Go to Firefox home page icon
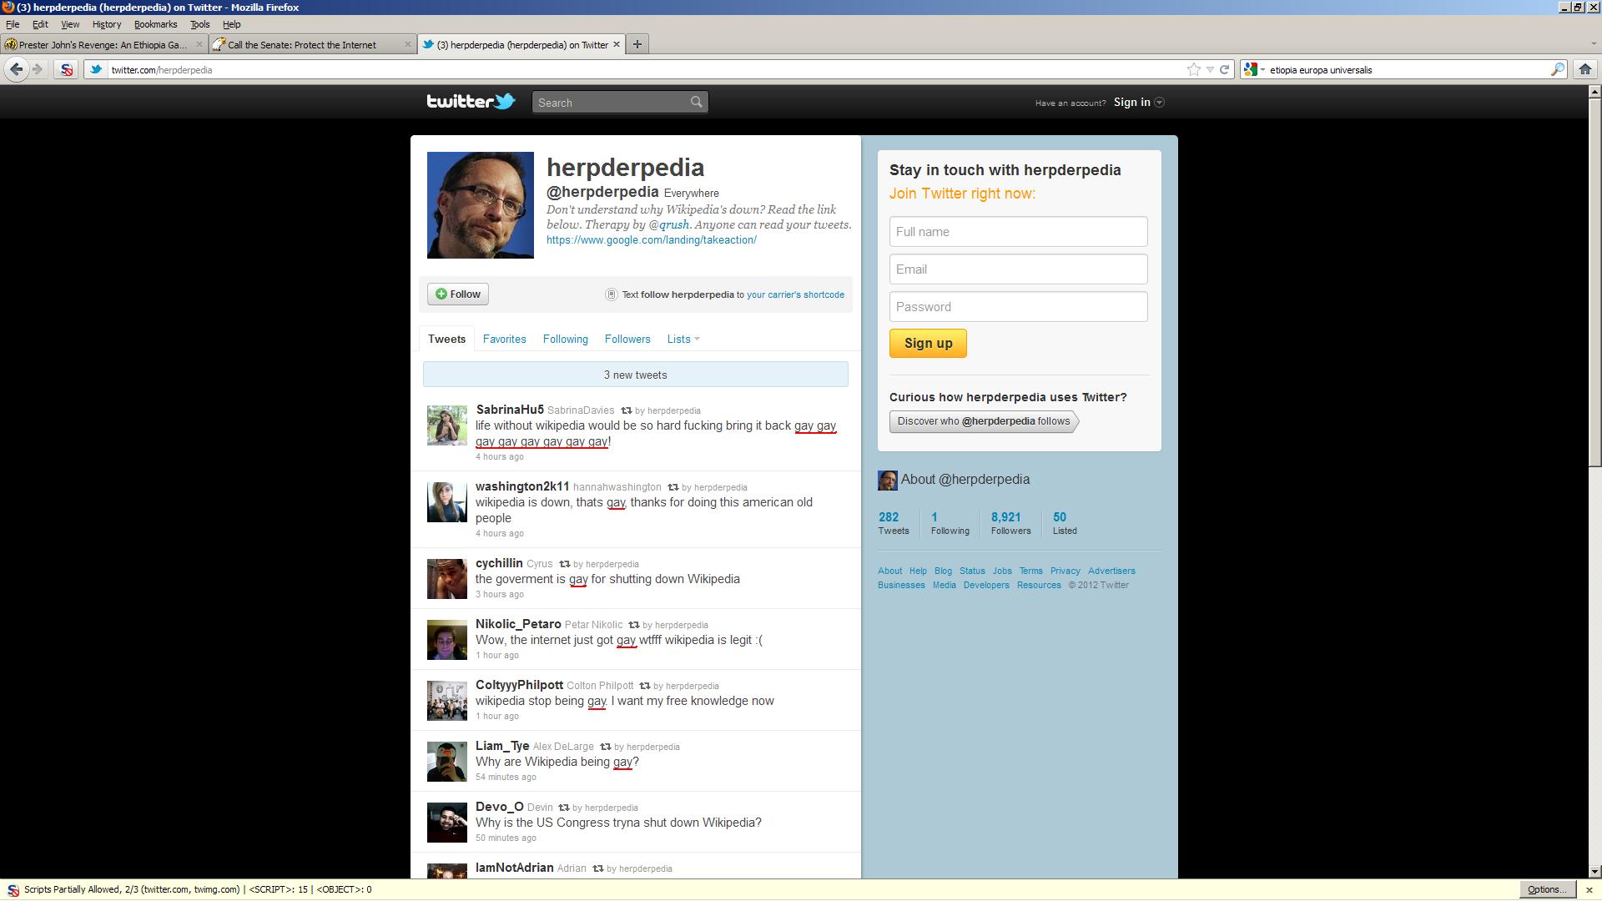This screenshot has width=1602, height=901. click(x=1584, y=70)
